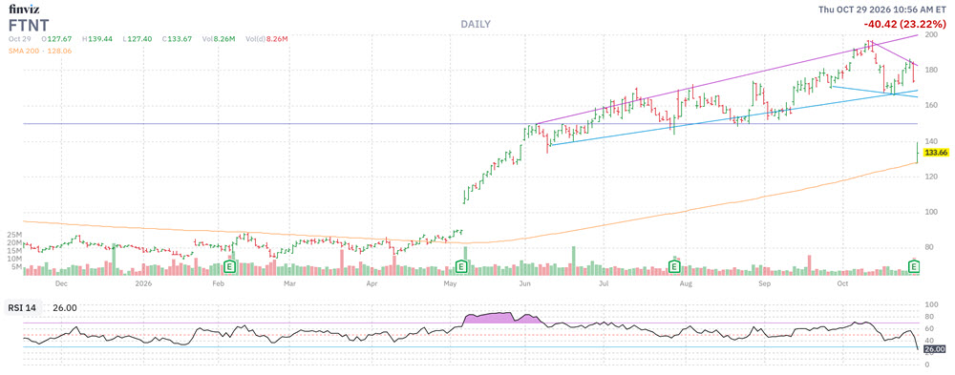Open the May earnings E marker

(x=461, y=266)
